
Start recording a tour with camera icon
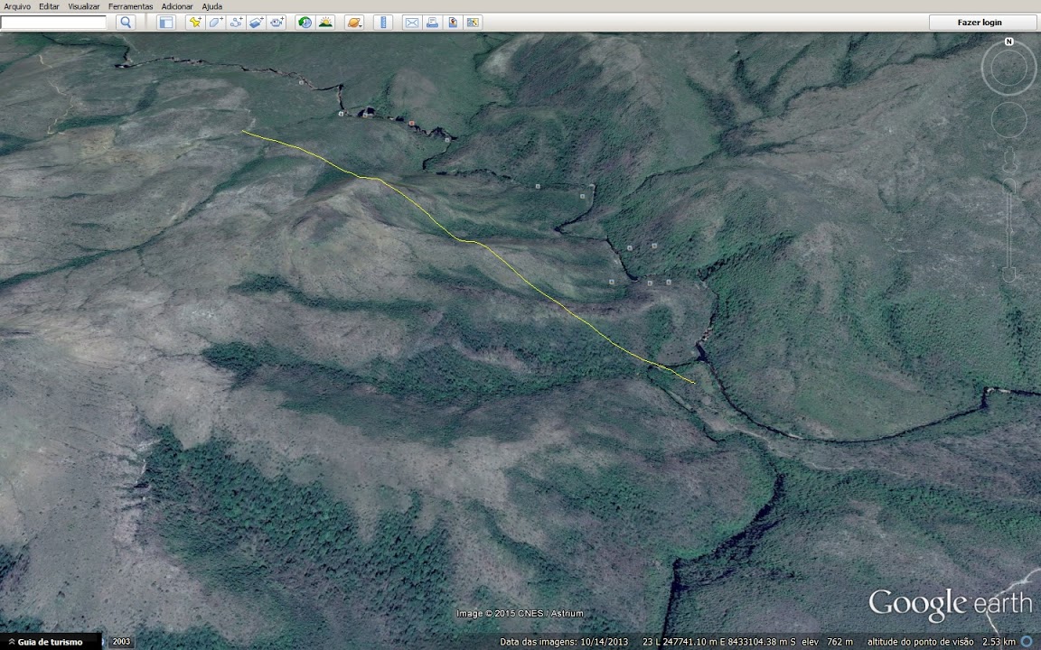277,23
